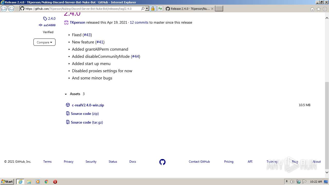Open Google Chrome icon in taskbar
The image size is (329, 185).
point(47,182)
